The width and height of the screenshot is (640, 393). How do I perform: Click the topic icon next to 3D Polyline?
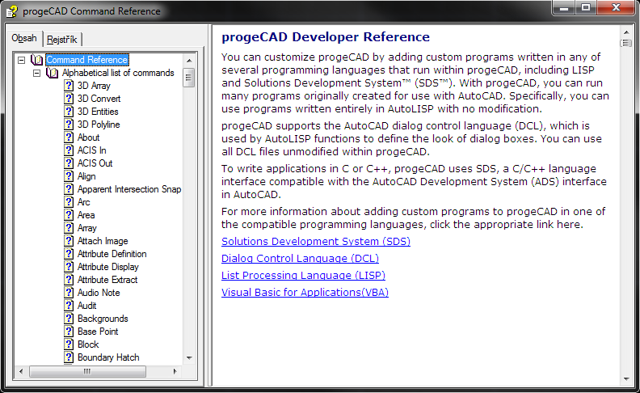[69, 125]
